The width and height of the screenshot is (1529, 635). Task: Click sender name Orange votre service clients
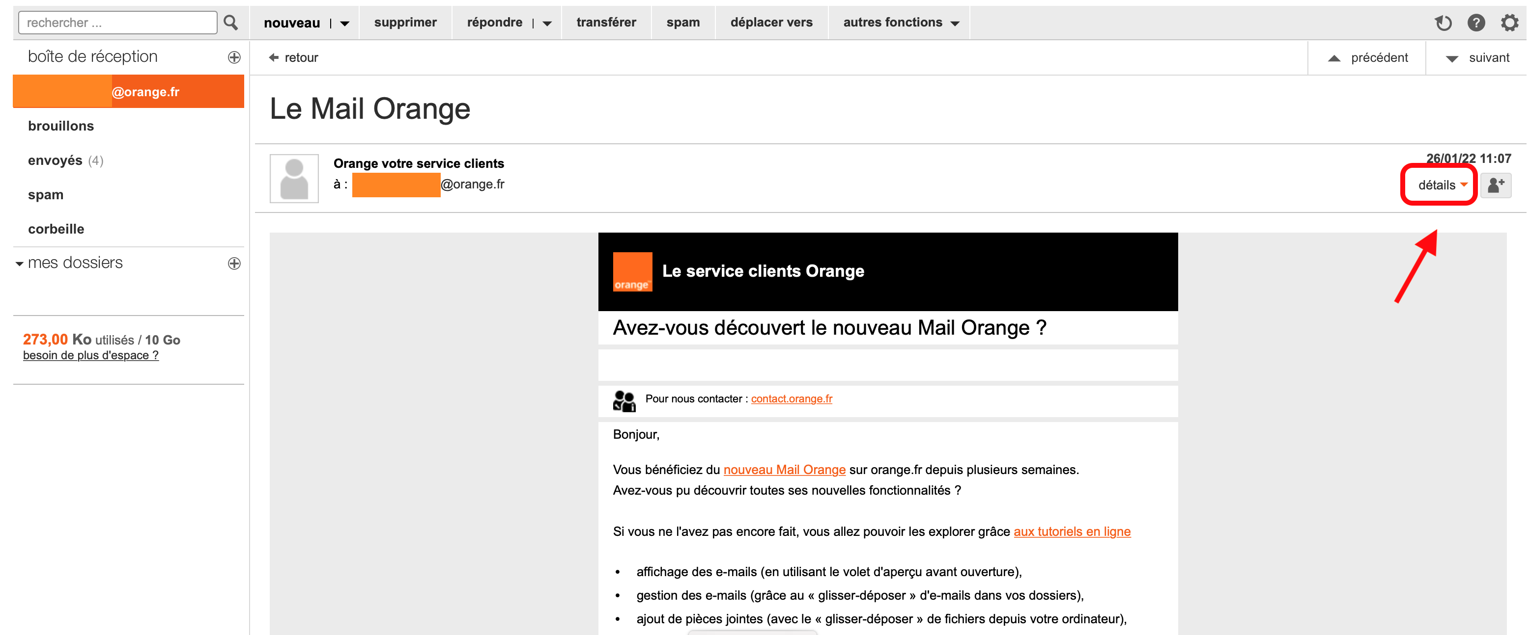419,163
